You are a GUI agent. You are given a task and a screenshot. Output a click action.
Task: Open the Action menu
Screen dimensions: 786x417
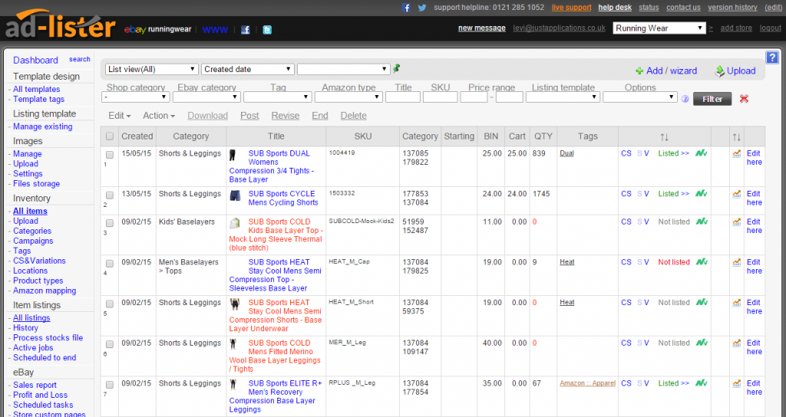point(159,116)
